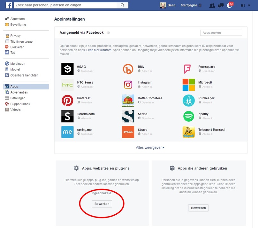Click the Runkeeper app name
The width and height of the screenshot is (258, 228).
(206, 98)
